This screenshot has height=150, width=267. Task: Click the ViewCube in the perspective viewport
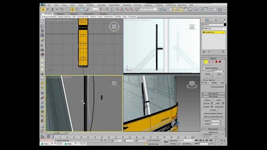192,84
